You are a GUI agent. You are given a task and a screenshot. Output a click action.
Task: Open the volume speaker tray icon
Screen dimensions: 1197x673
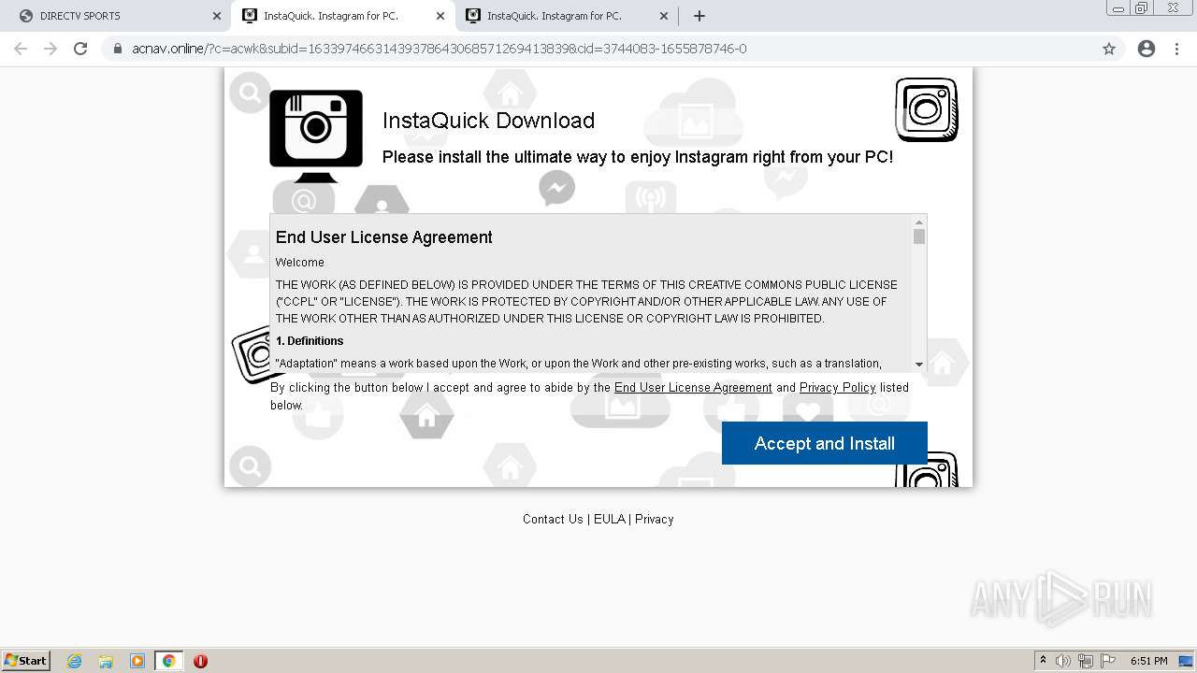1063,661
